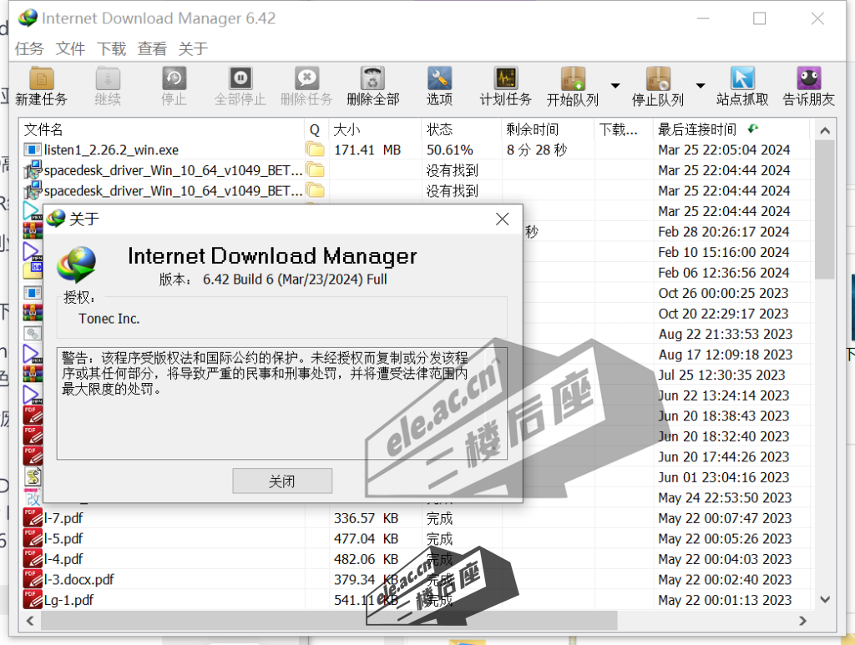Image resolution: width=855 pixels, height=645 pixels.
Task: Open the 查看 menu
Action: tap(152, 49)
